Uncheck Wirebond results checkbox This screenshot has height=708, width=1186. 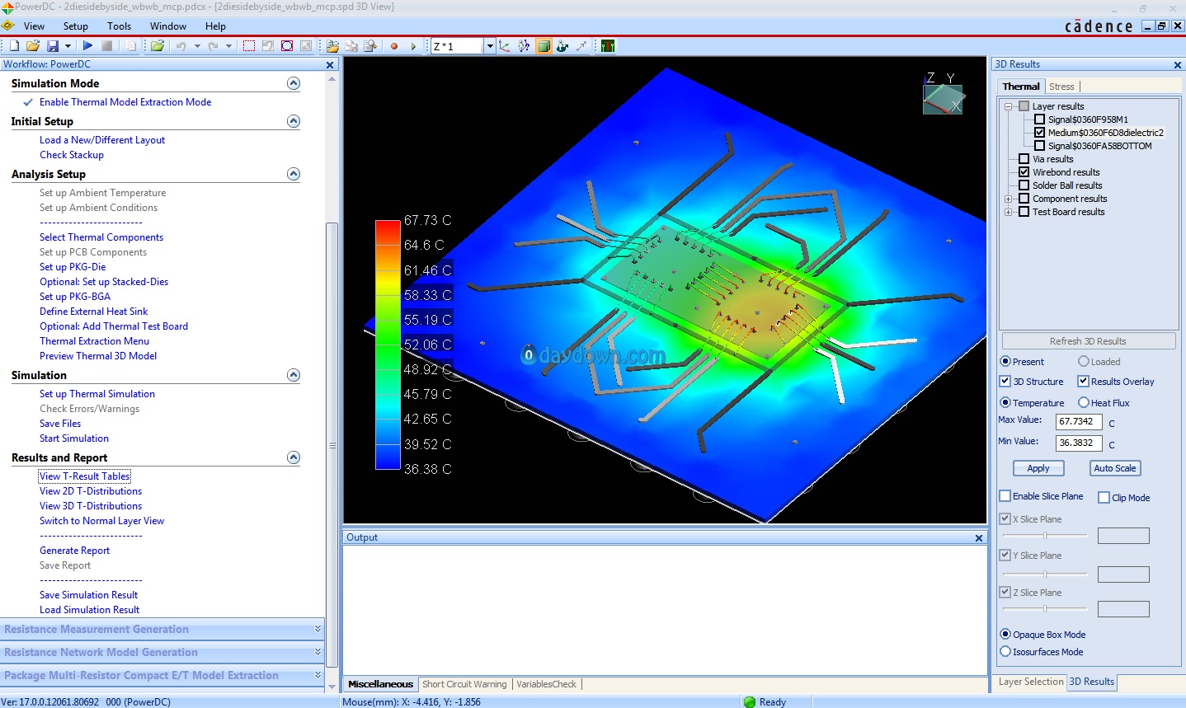(x=1024, y=172)
